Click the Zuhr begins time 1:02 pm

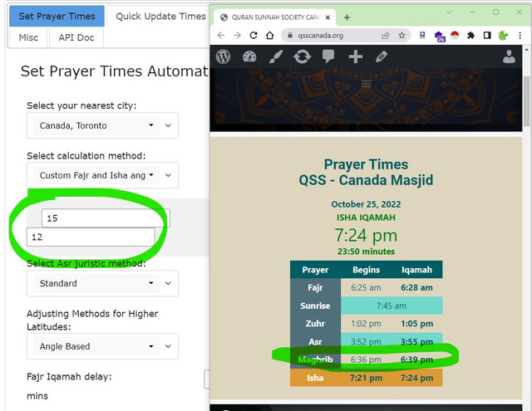[366, 324]
